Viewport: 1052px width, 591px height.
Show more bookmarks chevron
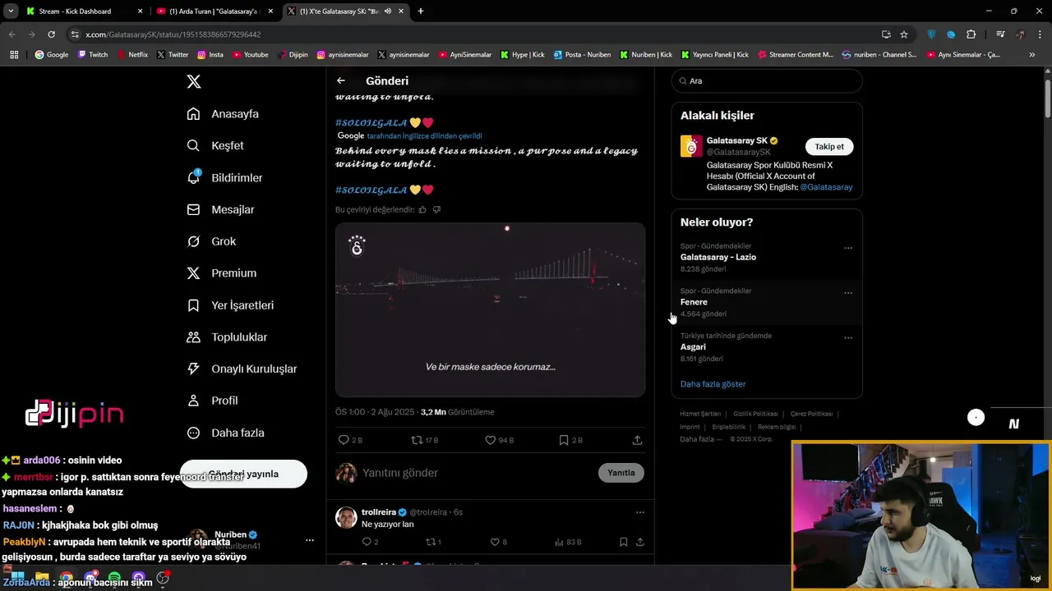(1031, 55)
